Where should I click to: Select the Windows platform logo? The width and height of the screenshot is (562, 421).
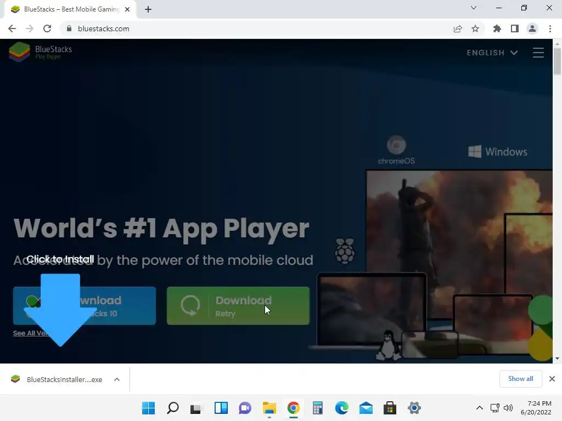click(x=498, y=151)
